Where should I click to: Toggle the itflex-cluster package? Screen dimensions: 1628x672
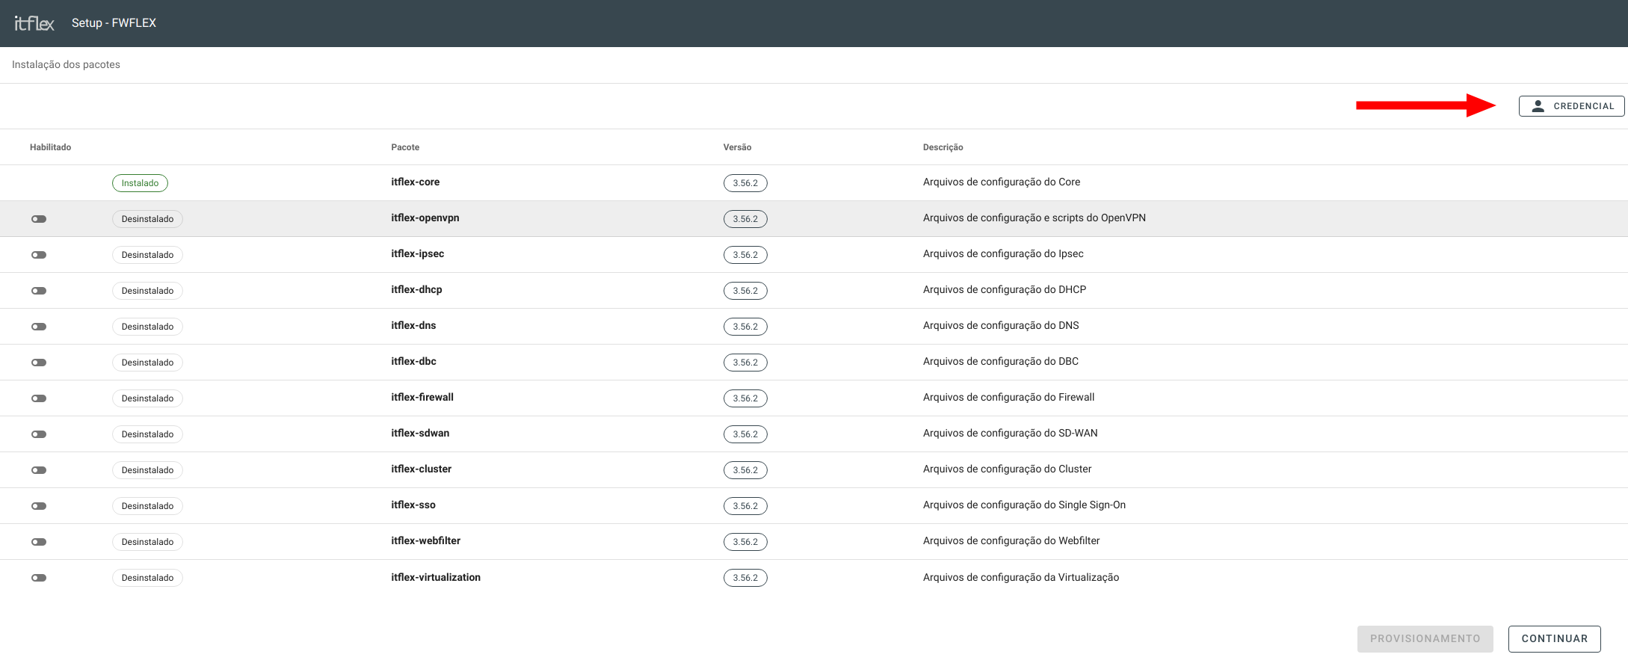click(x=39, y=470)
